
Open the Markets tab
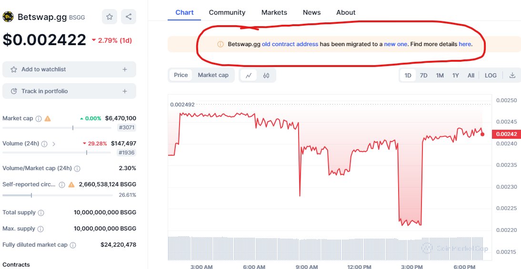click(274, 13)
